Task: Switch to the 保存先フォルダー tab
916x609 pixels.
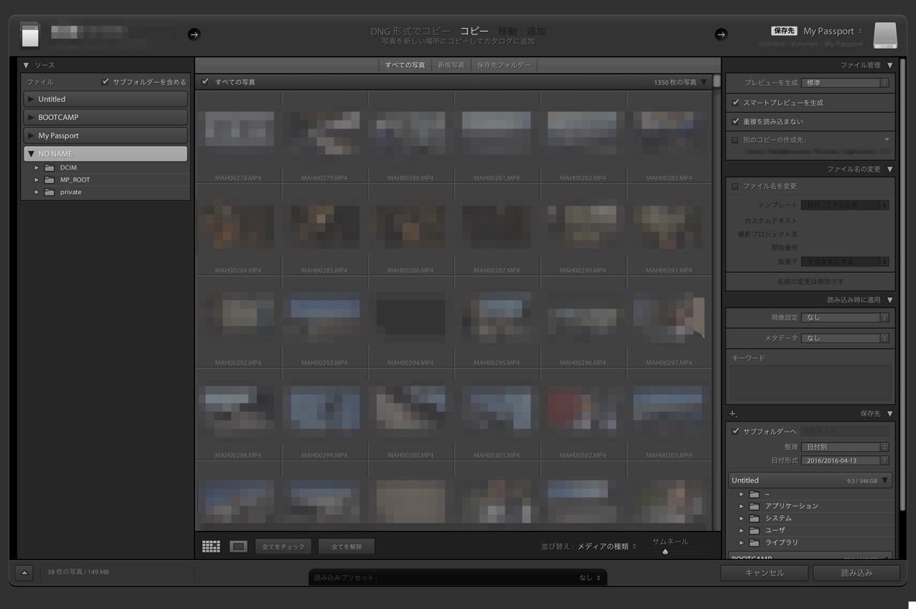Action: click(x=504, y=65)
